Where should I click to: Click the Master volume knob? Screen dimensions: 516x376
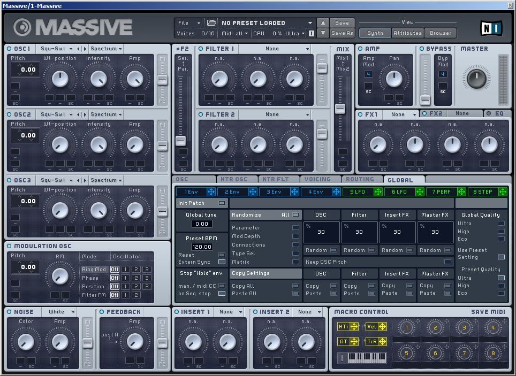pos(476,78)
